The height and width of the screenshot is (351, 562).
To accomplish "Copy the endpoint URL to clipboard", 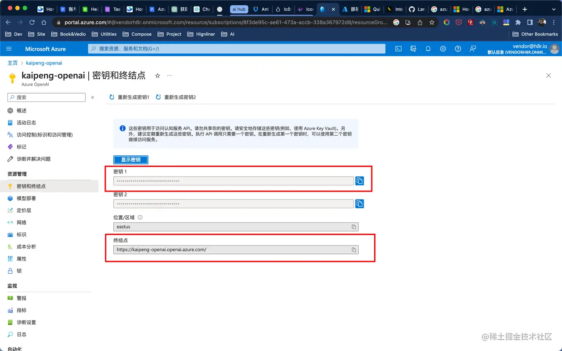I will [x=353, y=250].
